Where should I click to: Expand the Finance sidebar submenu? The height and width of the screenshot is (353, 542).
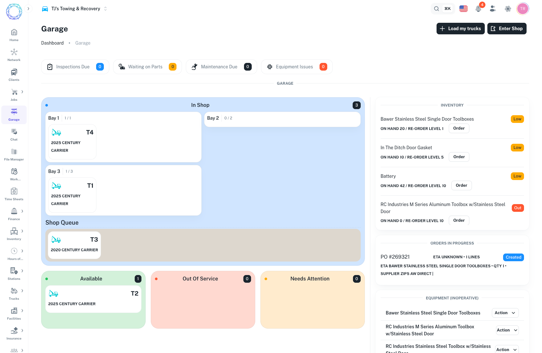22,211
